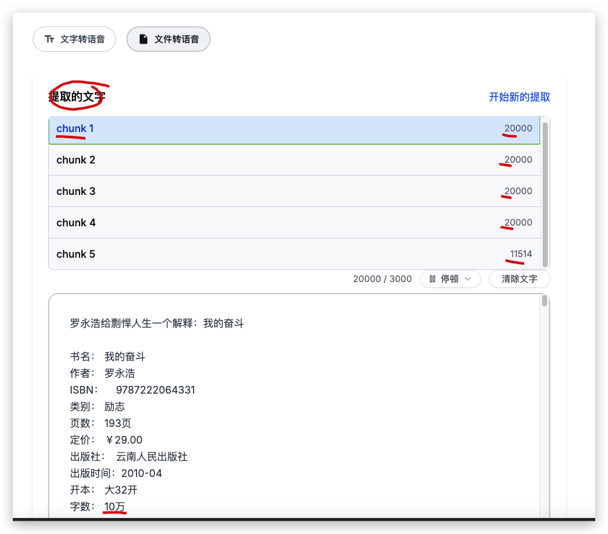The height and width of the screenshot is (534, 608).
Task: Click the chevron arrow next to 停顿
Action: coord(468,279)
